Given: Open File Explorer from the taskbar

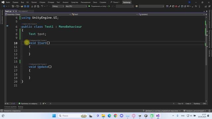Looking at the screenshot, I should [103, 116].
